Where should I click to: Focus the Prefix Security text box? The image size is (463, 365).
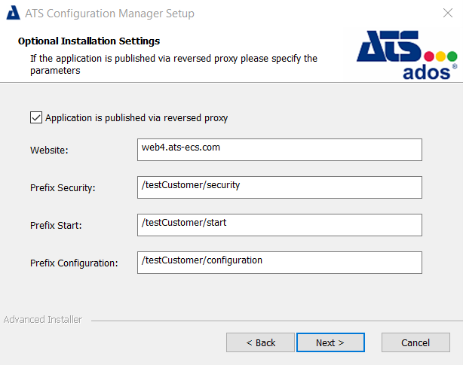279,187
